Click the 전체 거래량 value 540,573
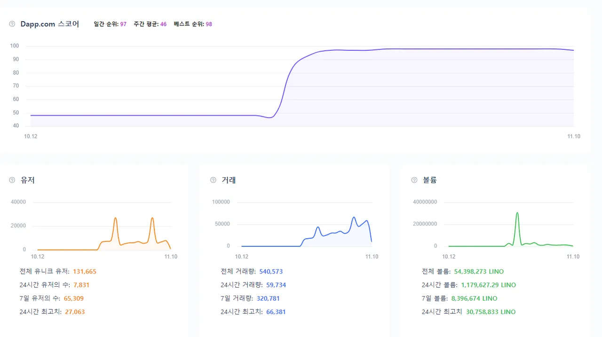Image resolution: width=602 pixels, height=337 pixels. [x=271, y=272]
